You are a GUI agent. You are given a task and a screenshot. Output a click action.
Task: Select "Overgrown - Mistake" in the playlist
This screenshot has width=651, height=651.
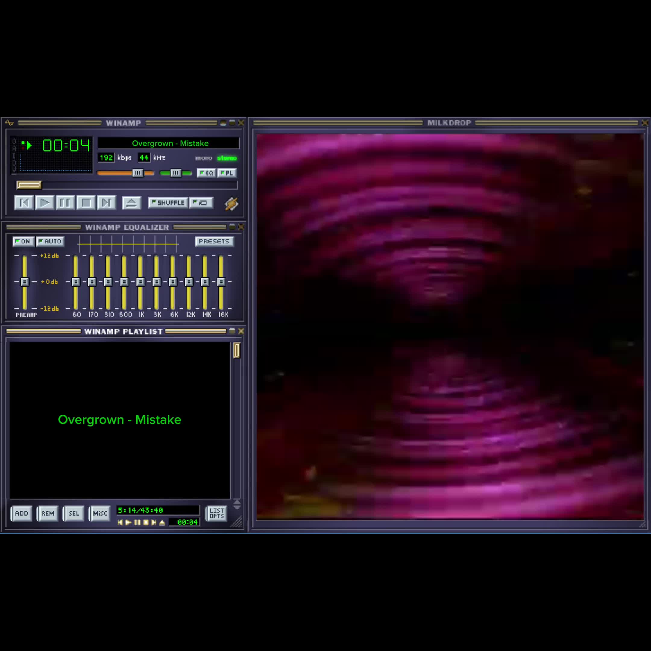[120, 420]
